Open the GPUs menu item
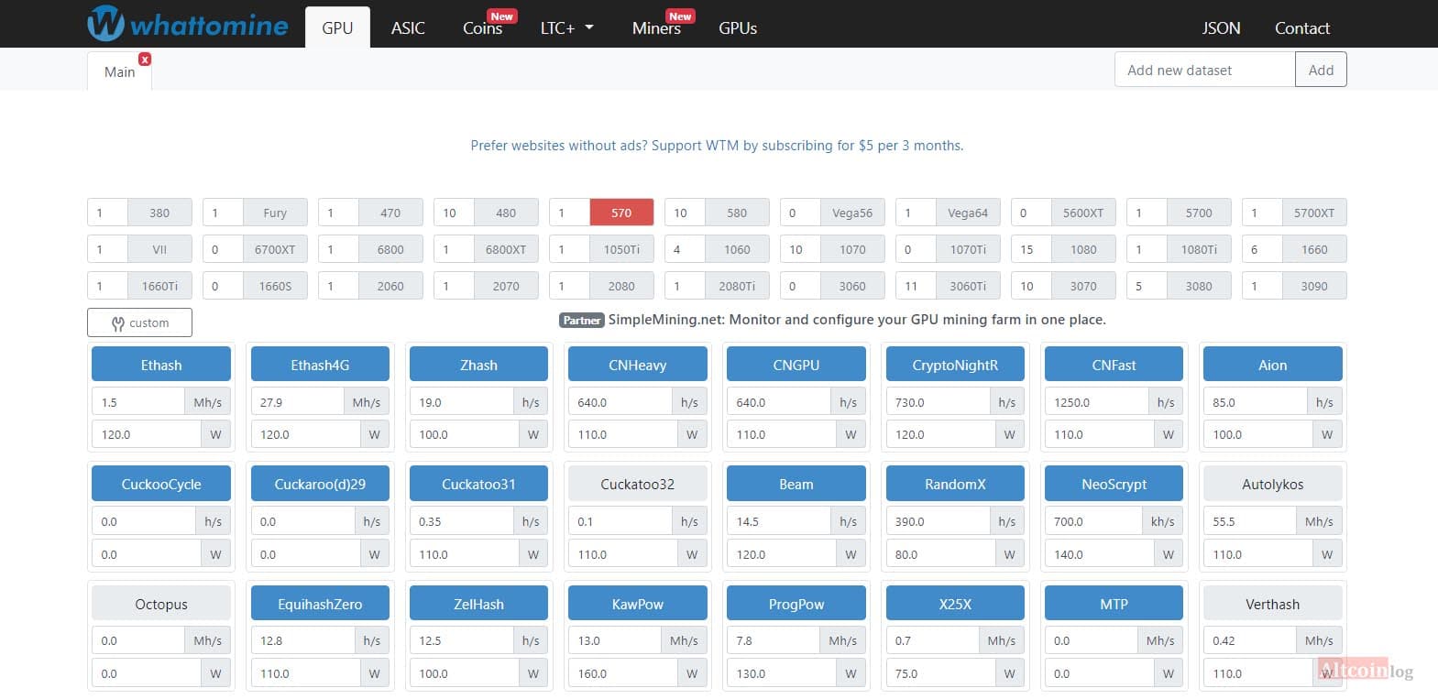1438x699 pixels. (x=738, y=28)
